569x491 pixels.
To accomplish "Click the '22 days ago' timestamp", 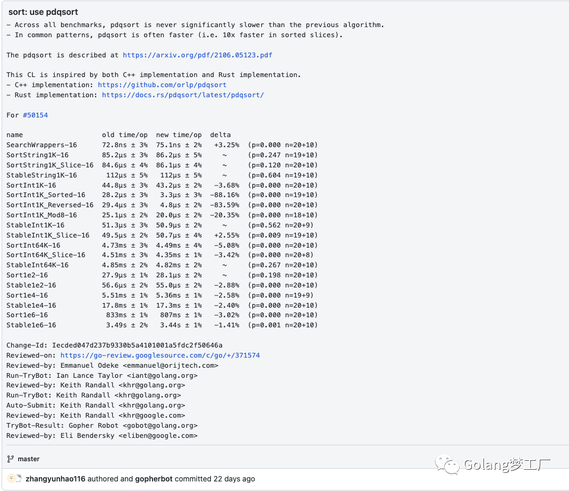I will (234, 479).
